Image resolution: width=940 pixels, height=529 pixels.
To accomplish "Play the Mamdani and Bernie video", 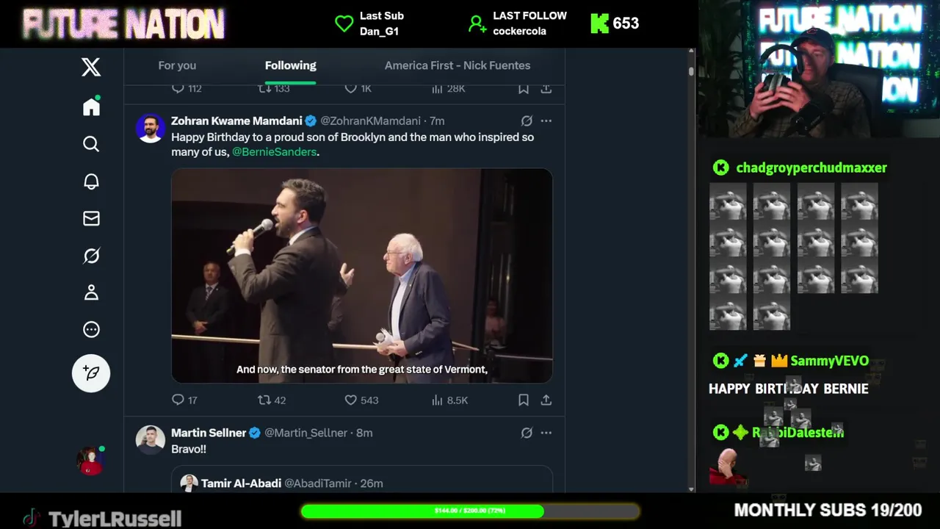I will pyautogui.click(x=362, y=276).
